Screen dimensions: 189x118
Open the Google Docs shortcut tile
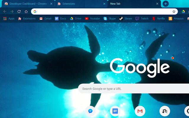(x=115, y=111)
